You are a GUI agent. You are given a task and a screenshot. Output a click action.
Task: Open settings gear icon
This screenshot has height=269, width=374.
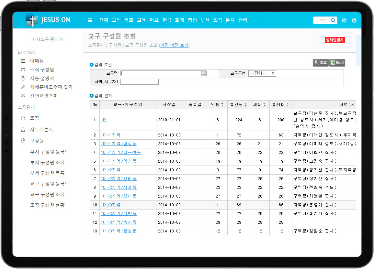pos(344,20)
